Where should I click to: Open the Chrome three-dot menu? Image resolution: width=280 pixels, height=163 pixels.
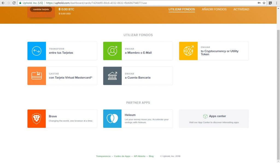pos(276,3)
